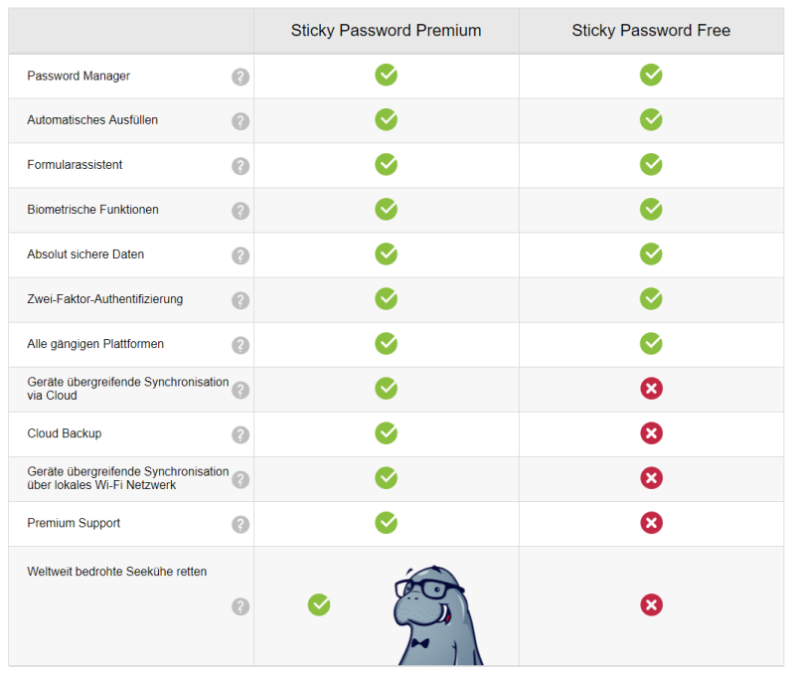Select the Sticky Password Premium column header

click(x=386, y=31)
